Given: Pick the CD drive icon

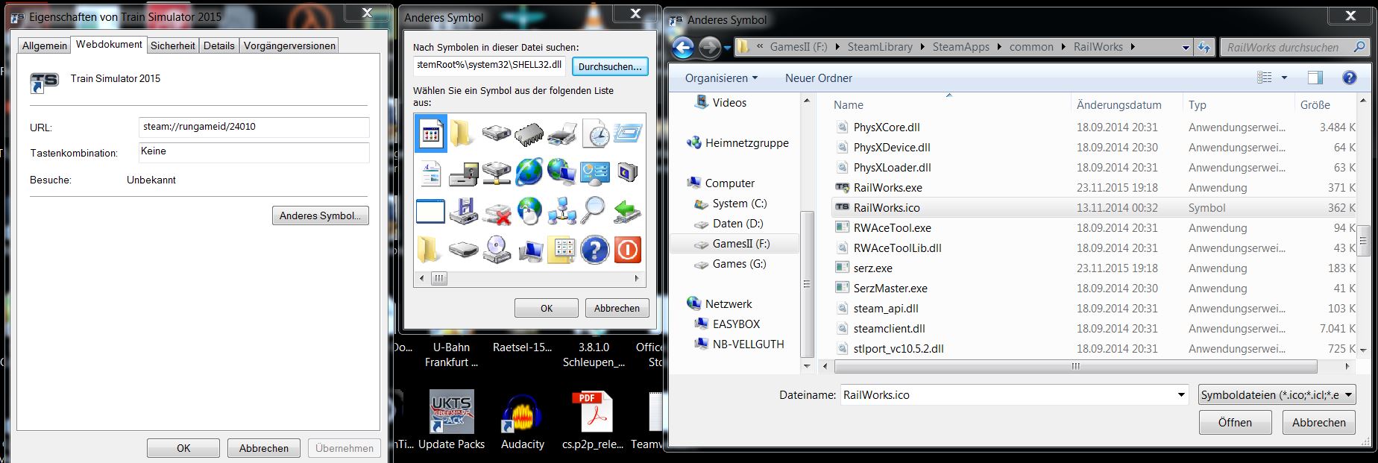Looking at the screenshot, I should coord(497,250).
